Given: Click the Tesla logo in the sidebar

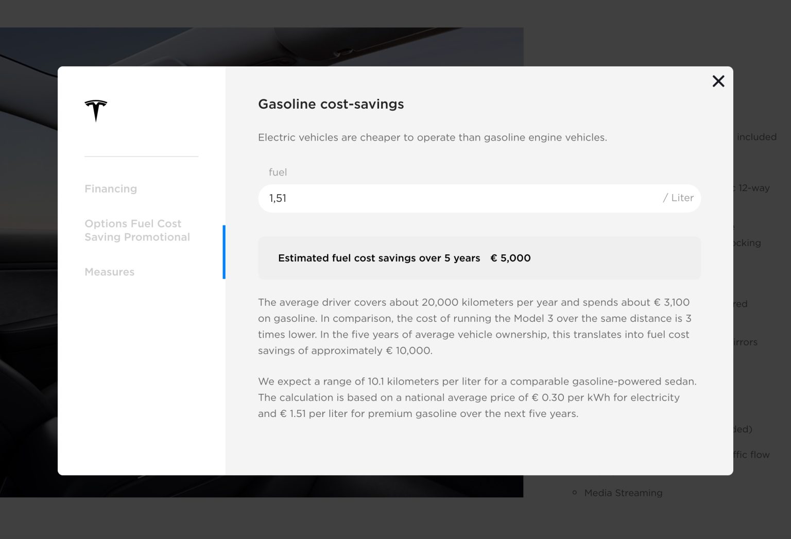Looking at the screenshot, I should point(96,110).
